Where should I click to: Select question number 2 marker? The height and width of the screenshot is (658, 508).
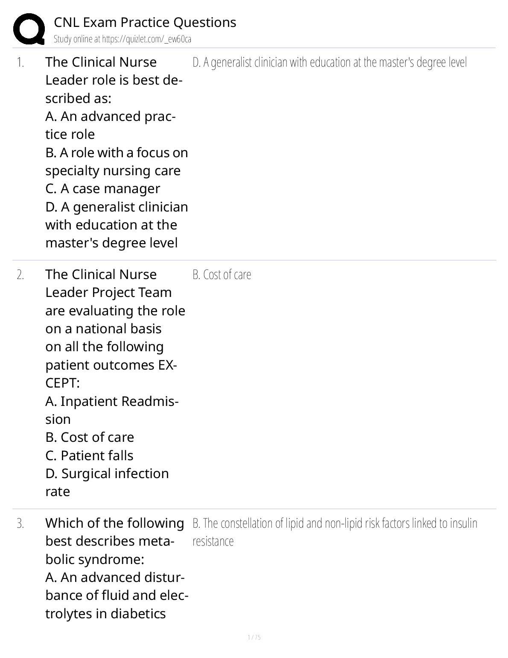(20, 275)
